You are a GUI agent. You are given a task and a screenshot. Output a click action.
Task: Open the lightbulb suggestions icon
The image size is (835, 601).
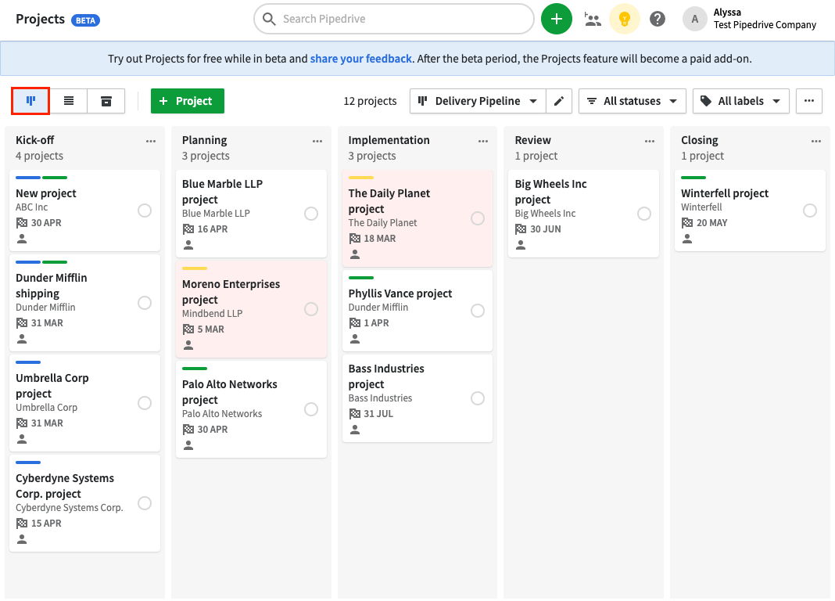point(625,18)
